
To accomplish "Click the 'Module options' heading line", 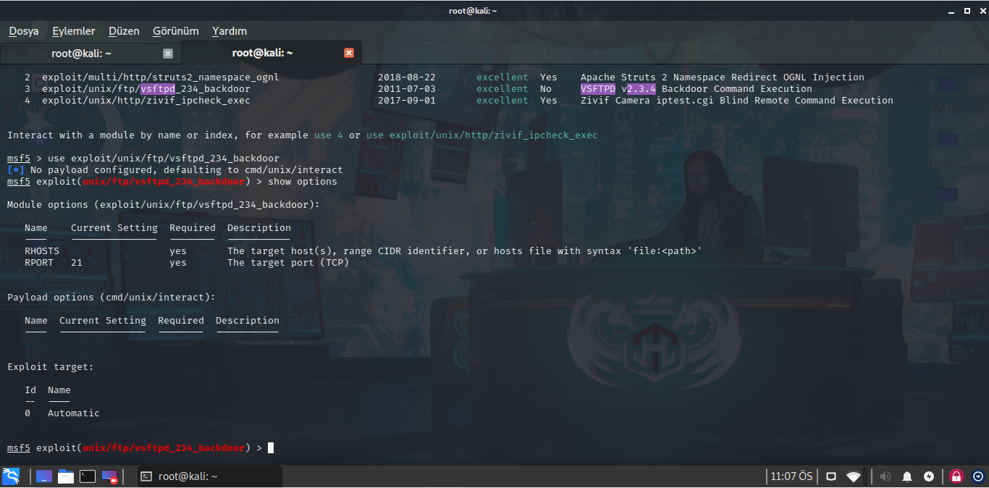I will coord(164,205).
